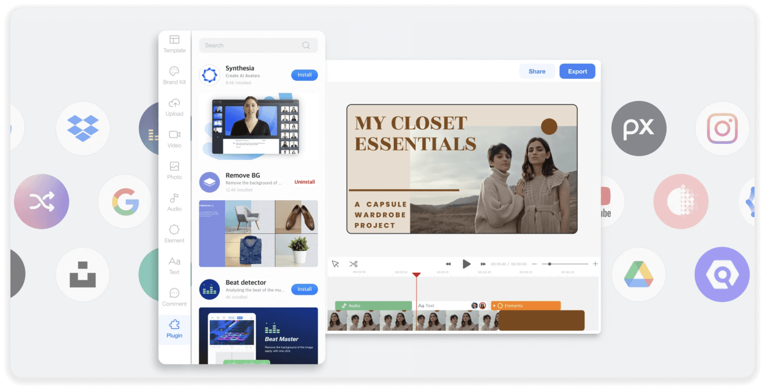The width and height of the screenshot is (765, 390).
Task: Open the Comment panel
Action: click(x=174, y=297)
